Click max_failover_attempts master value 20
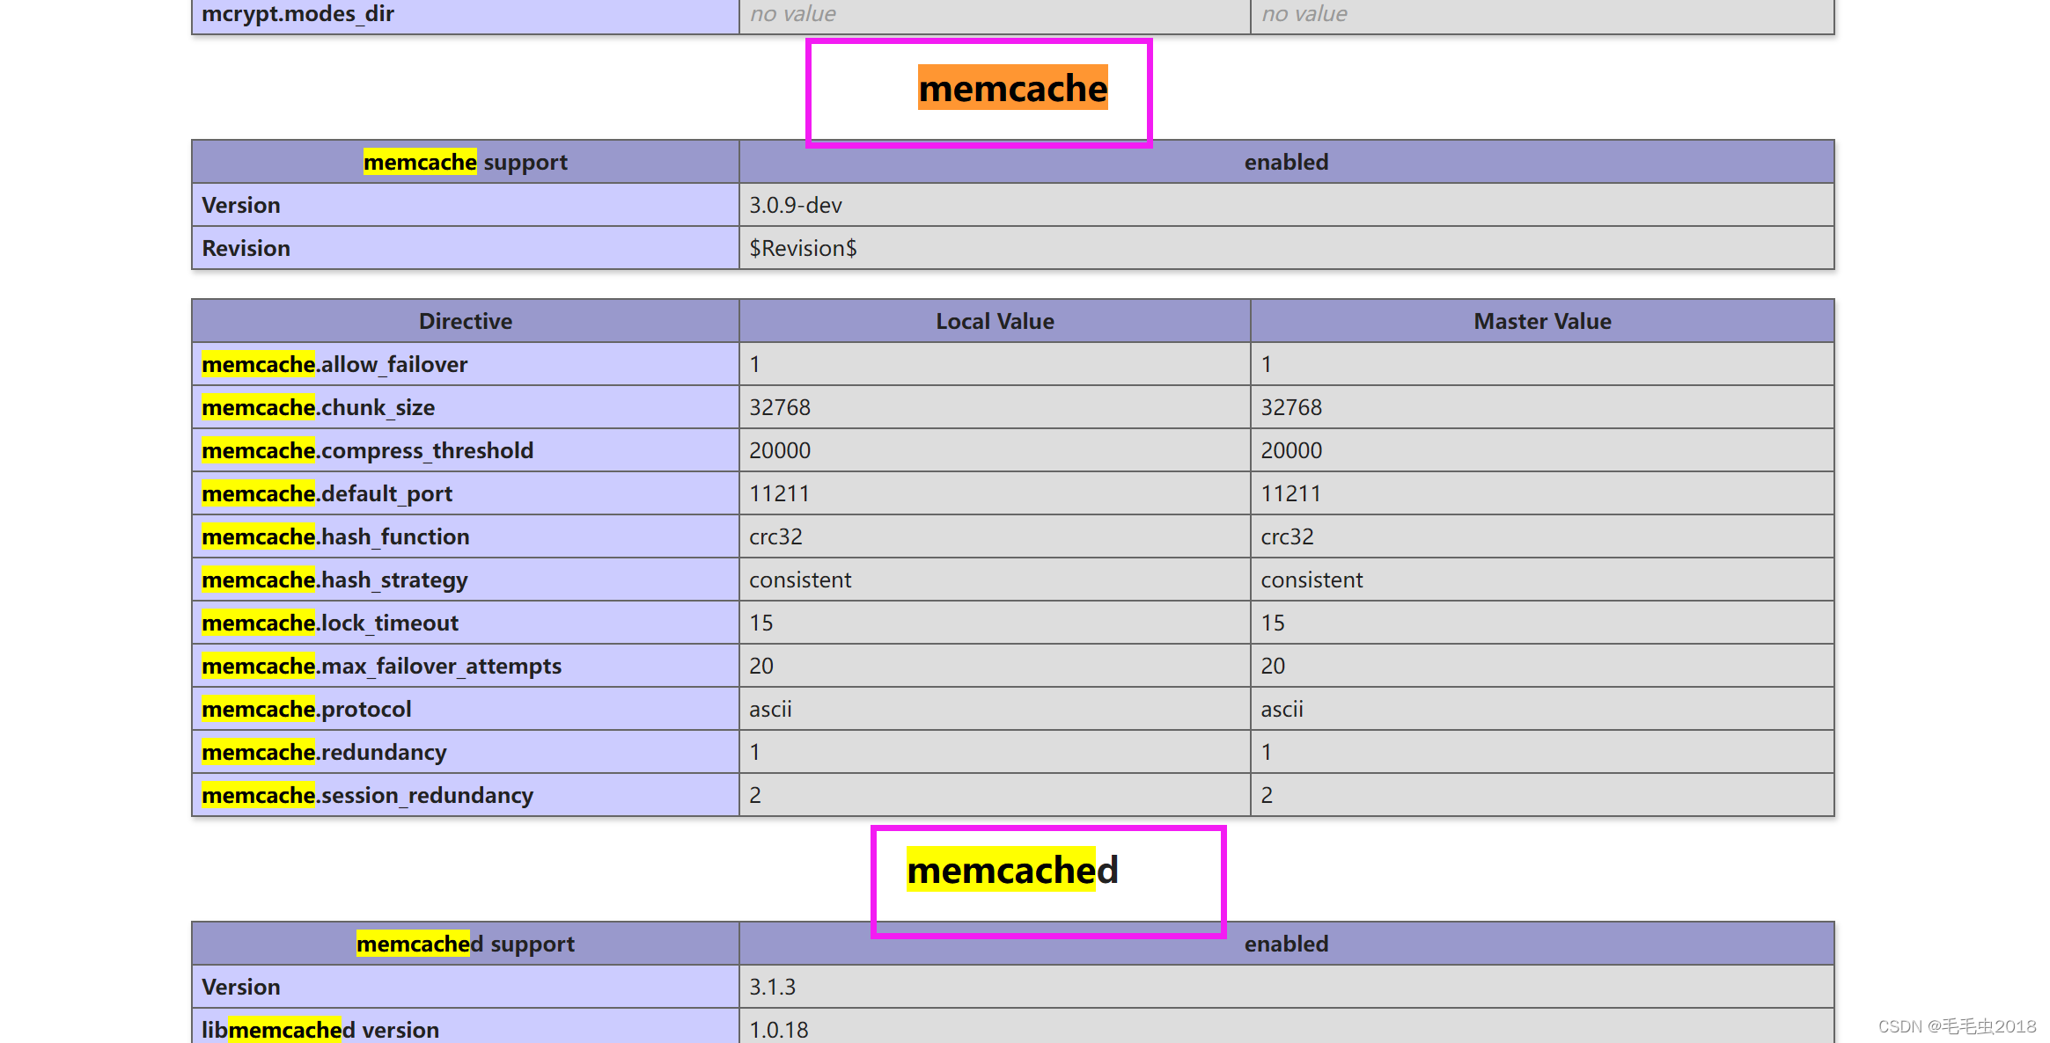The width and height of the screenshot is (2050, 1043). click(1273, 666)
